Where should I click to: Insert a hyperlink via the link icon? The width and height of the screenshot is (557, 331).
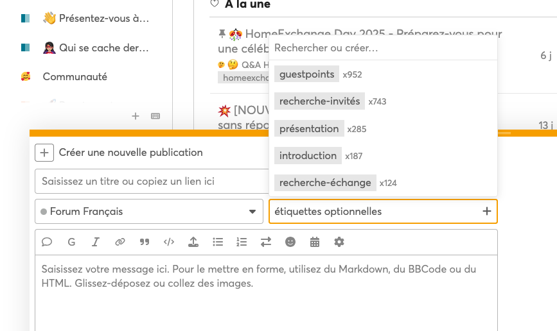[x=120, y=242]
